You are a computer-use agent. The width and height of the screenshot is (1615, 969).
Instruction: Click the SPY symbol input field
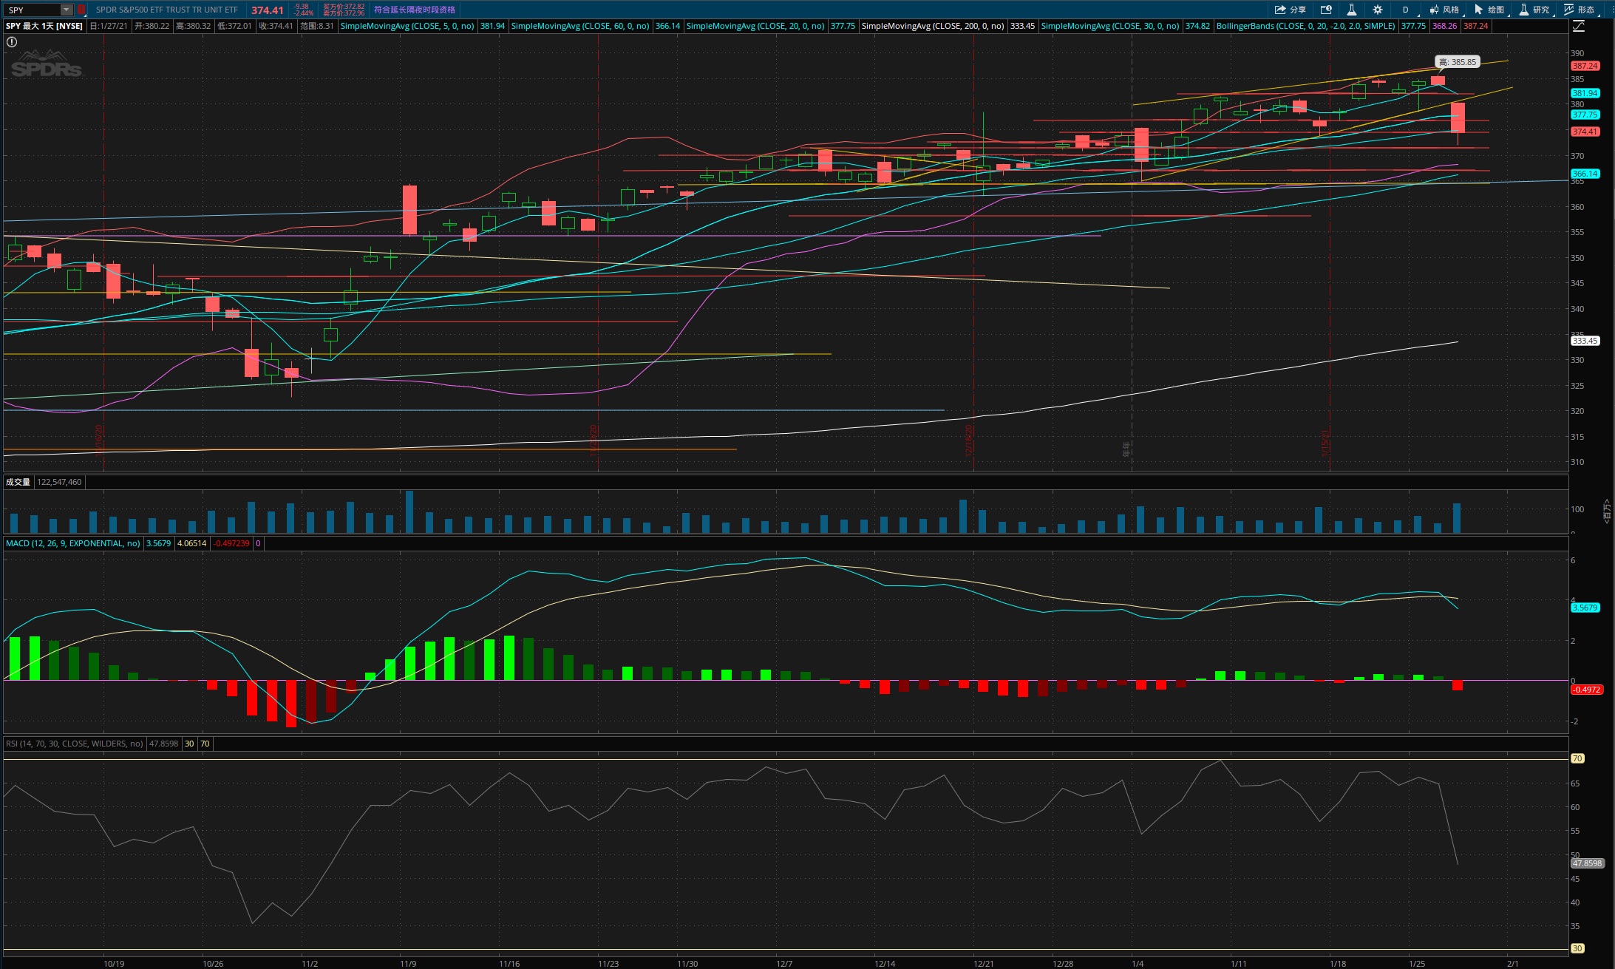[x=33, y=10]
